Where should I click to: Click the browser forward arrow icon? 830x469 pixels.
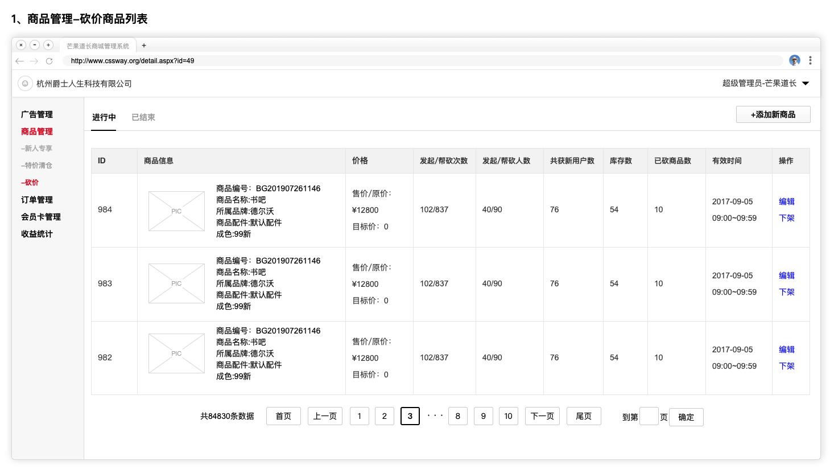(34, 61)
